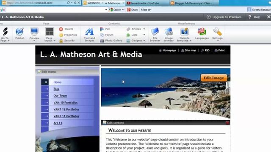The height and width of the screenshot is (152, 271).
Task: Add a Forum content block
Action: 107,35
